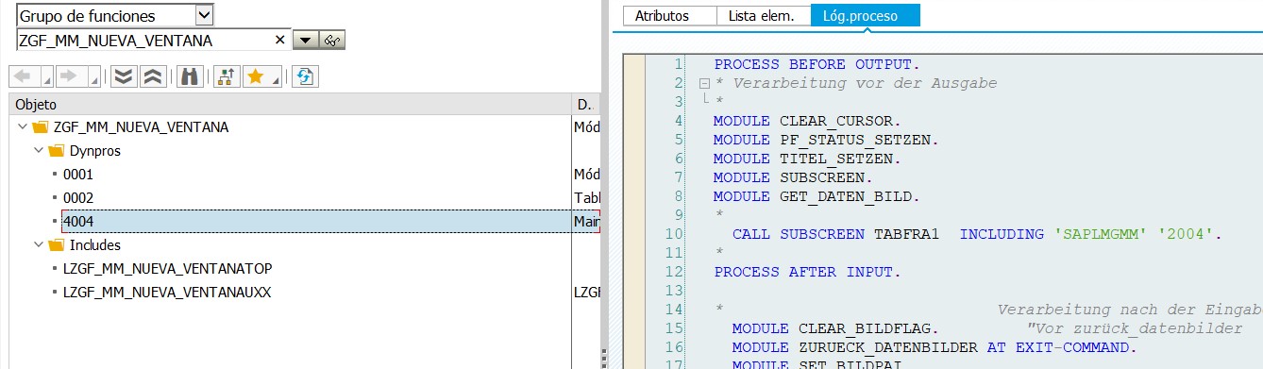Collapse the code block at line 2
The image size is (1263, 369).
pyautogui.click(x=703, y=84)
